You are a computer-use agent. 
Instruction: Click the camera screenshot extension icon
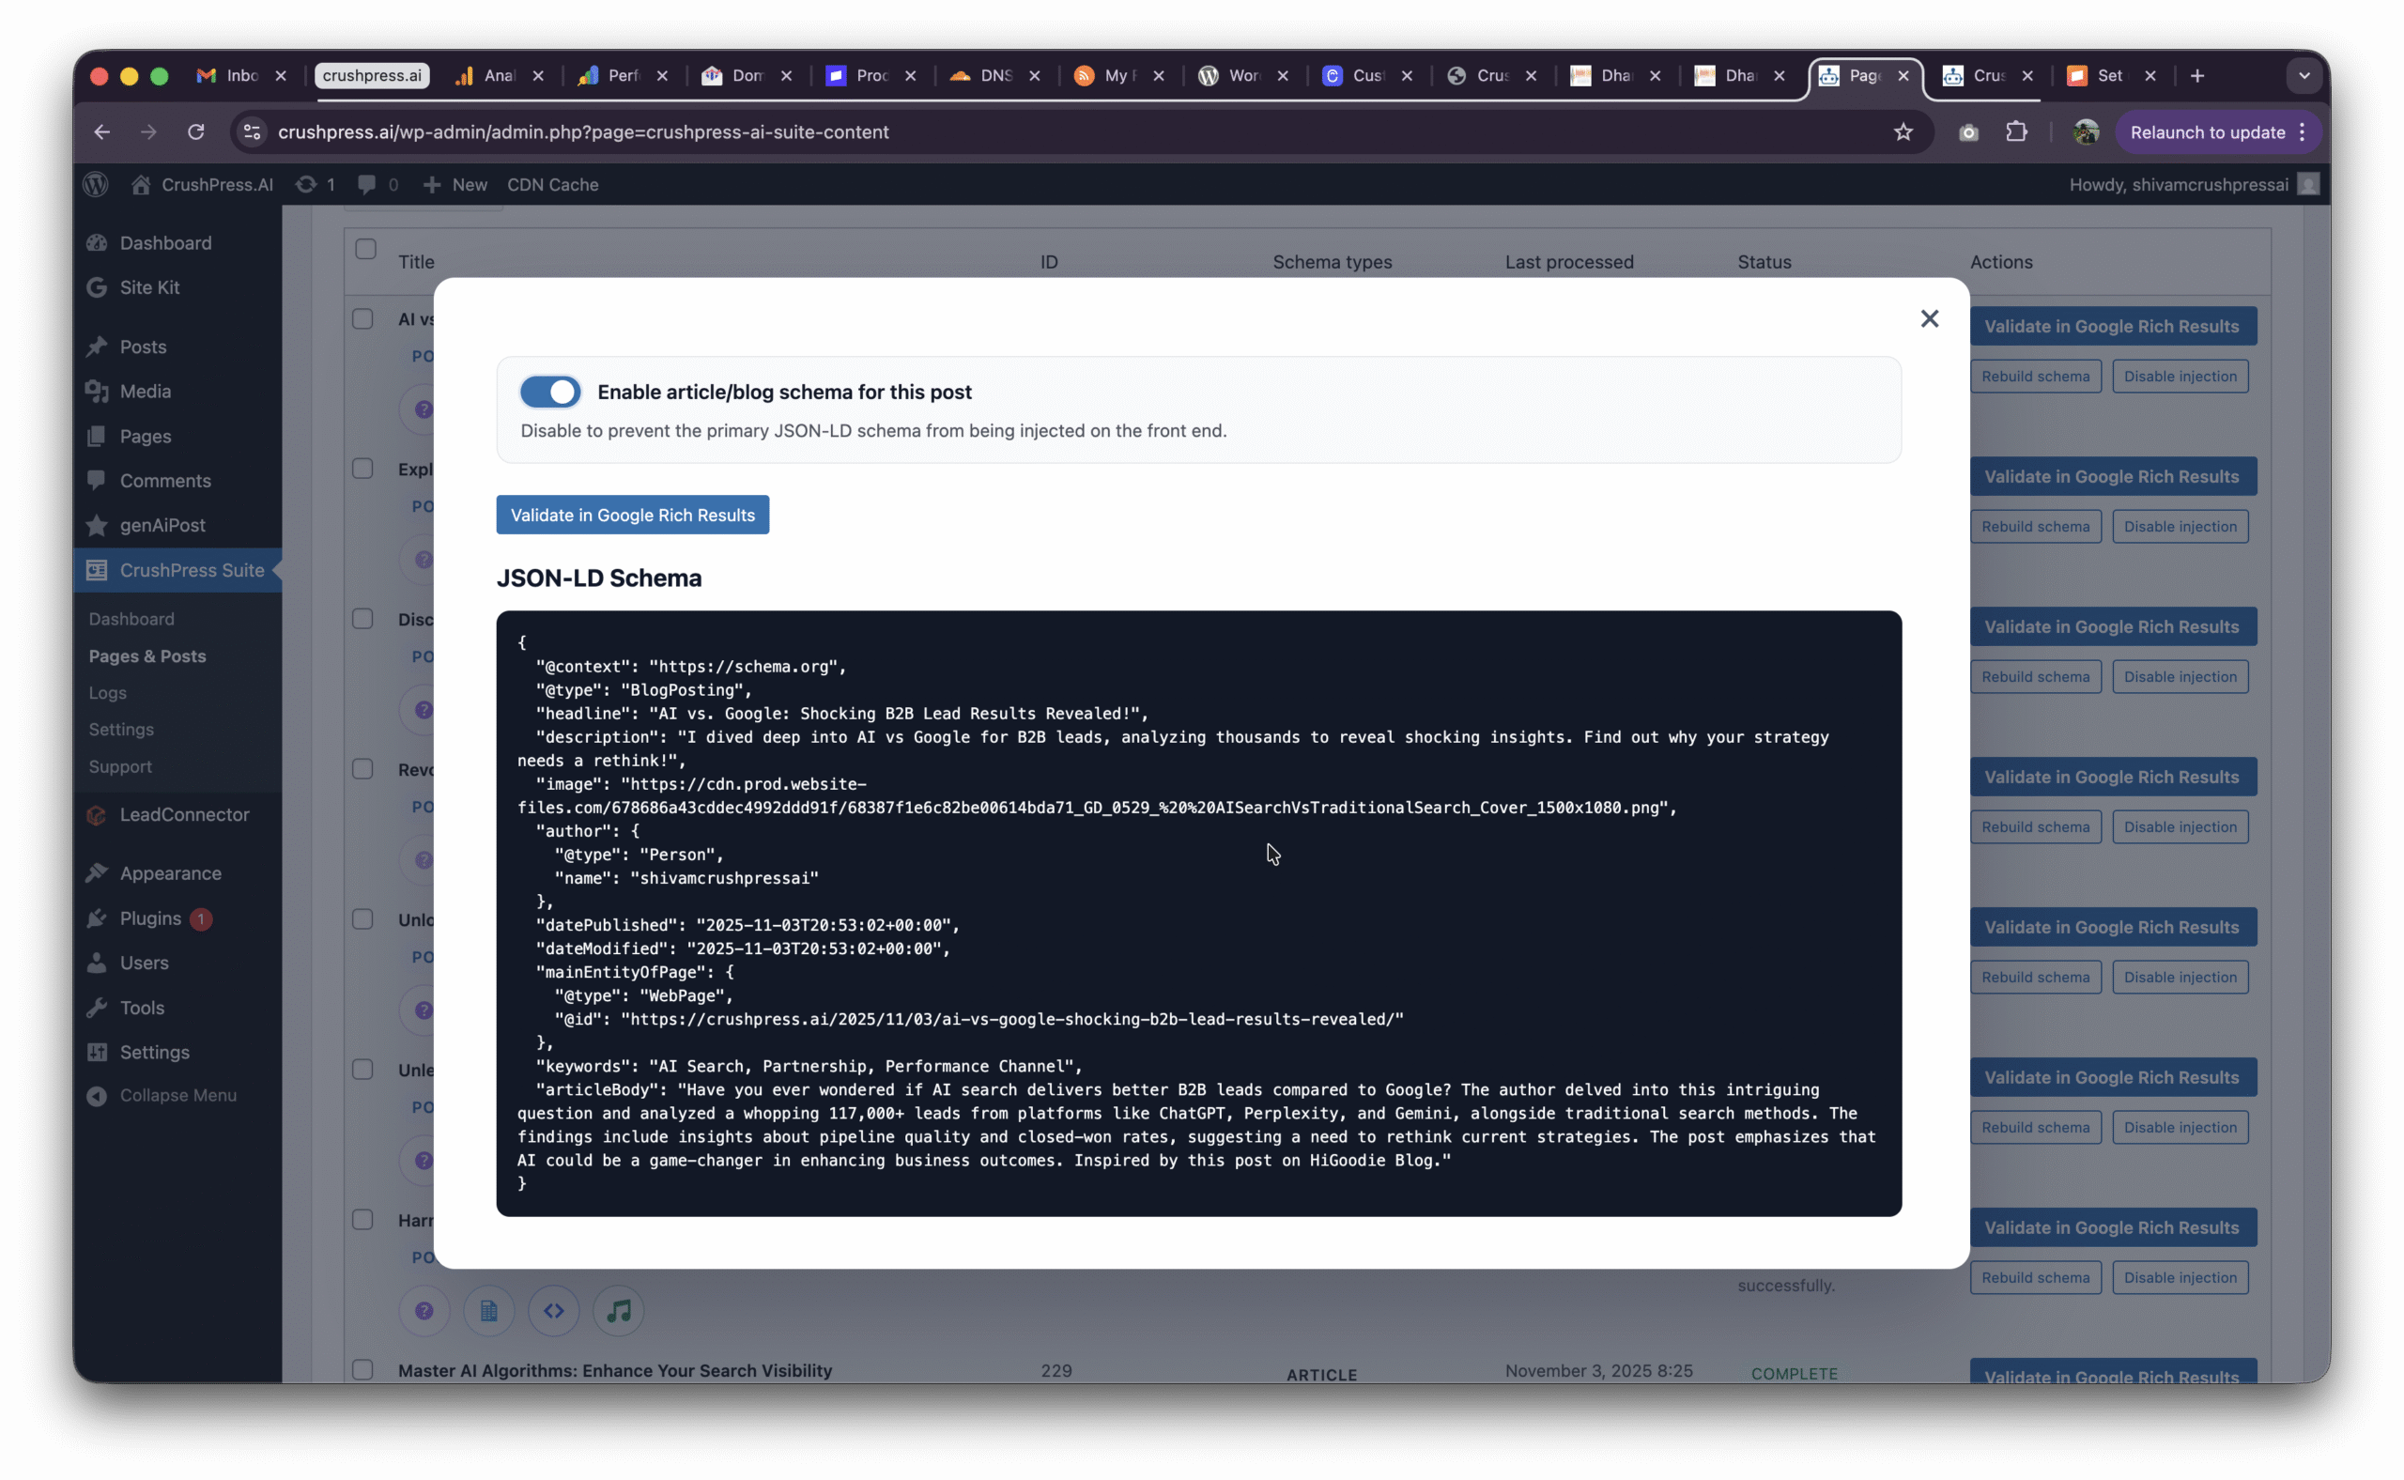coord(1968,132)
